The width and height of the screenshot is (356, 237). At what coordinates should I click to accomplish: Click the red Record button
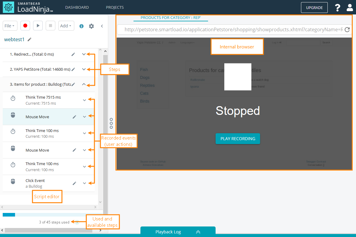click(x=25, y=26)
